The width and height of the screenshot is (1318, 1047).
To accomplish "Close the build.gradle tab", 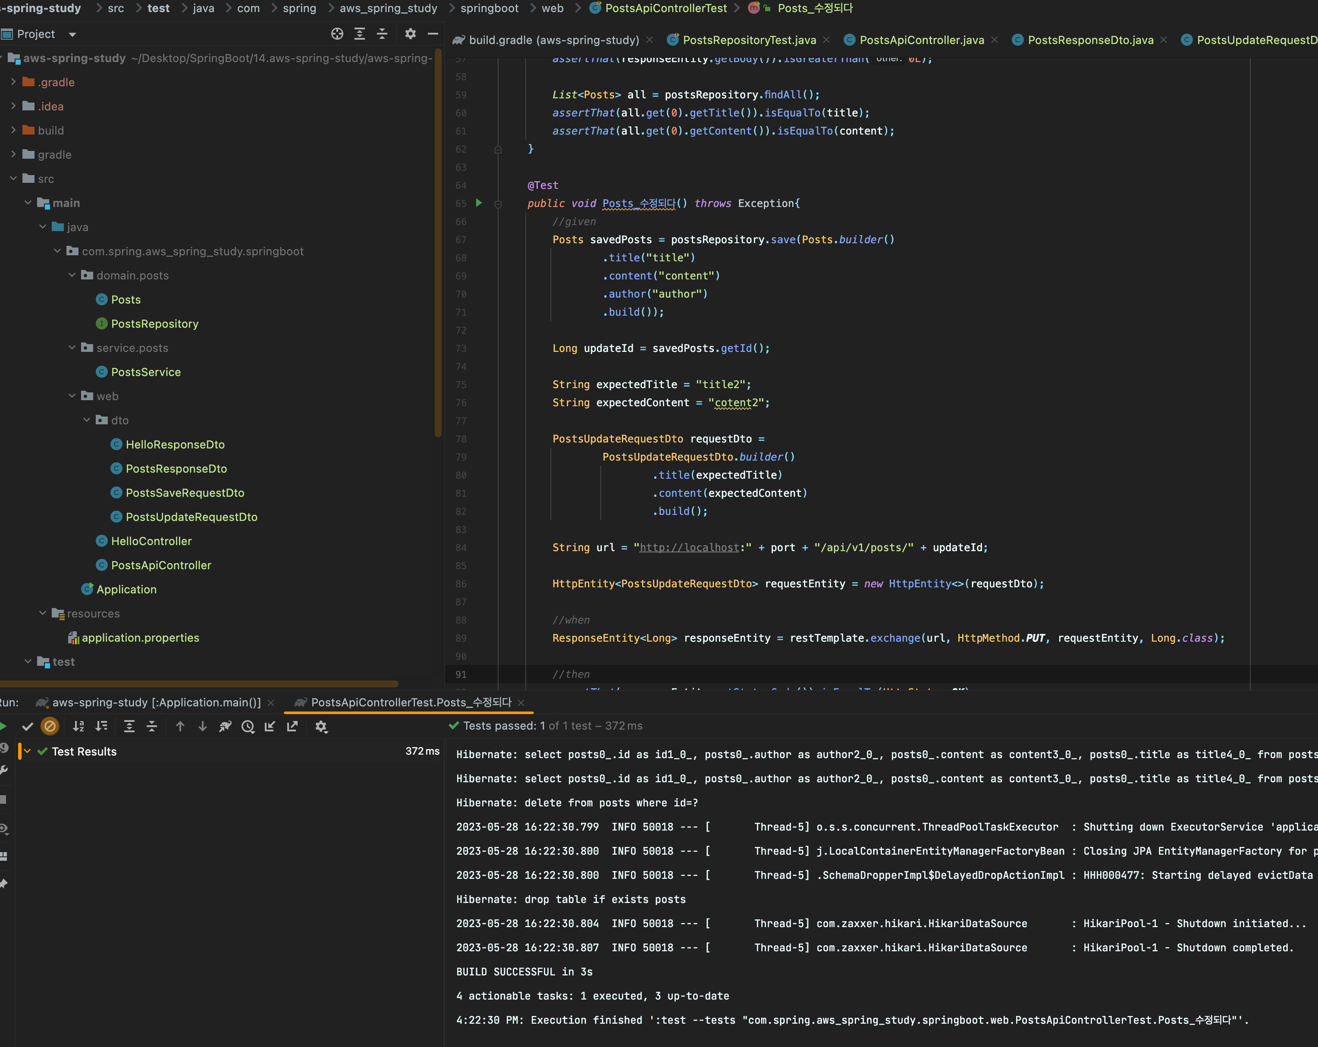I will click(x=649, y=41).
